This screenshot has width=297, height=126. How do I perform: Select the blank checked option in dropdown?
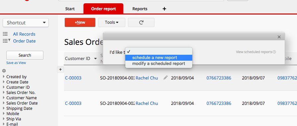159,51
